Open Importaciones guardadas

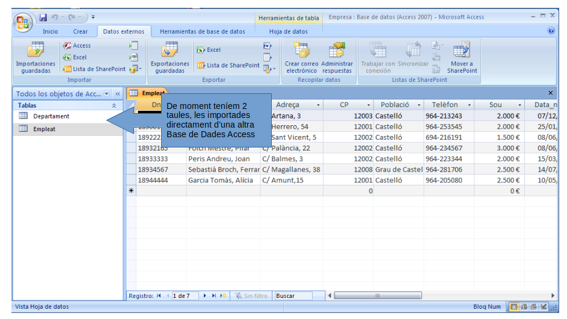point(35,58)
